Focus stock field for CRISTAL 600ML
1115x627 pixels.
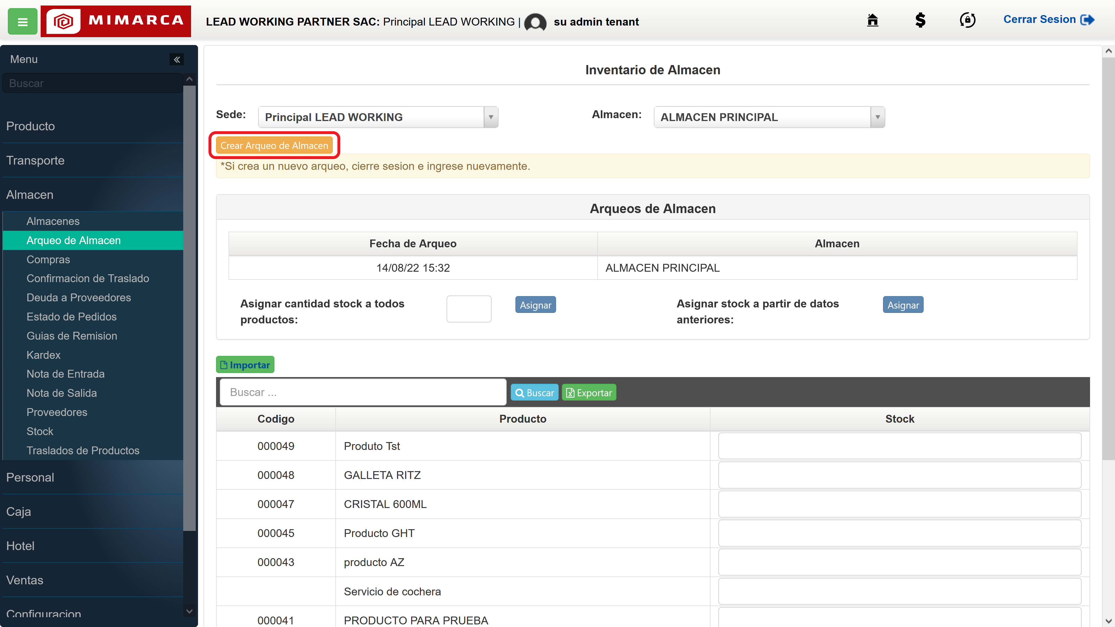coord(900,504)
